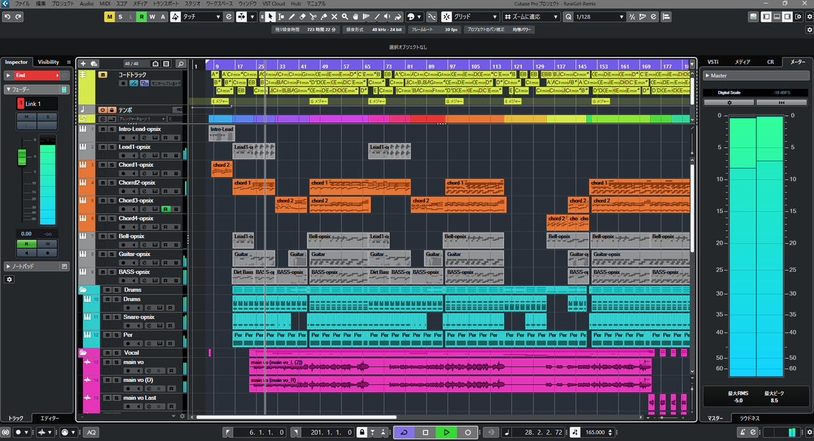Solo the BASS-opsix track
This screenshot has height=441, width=814.
111,272
